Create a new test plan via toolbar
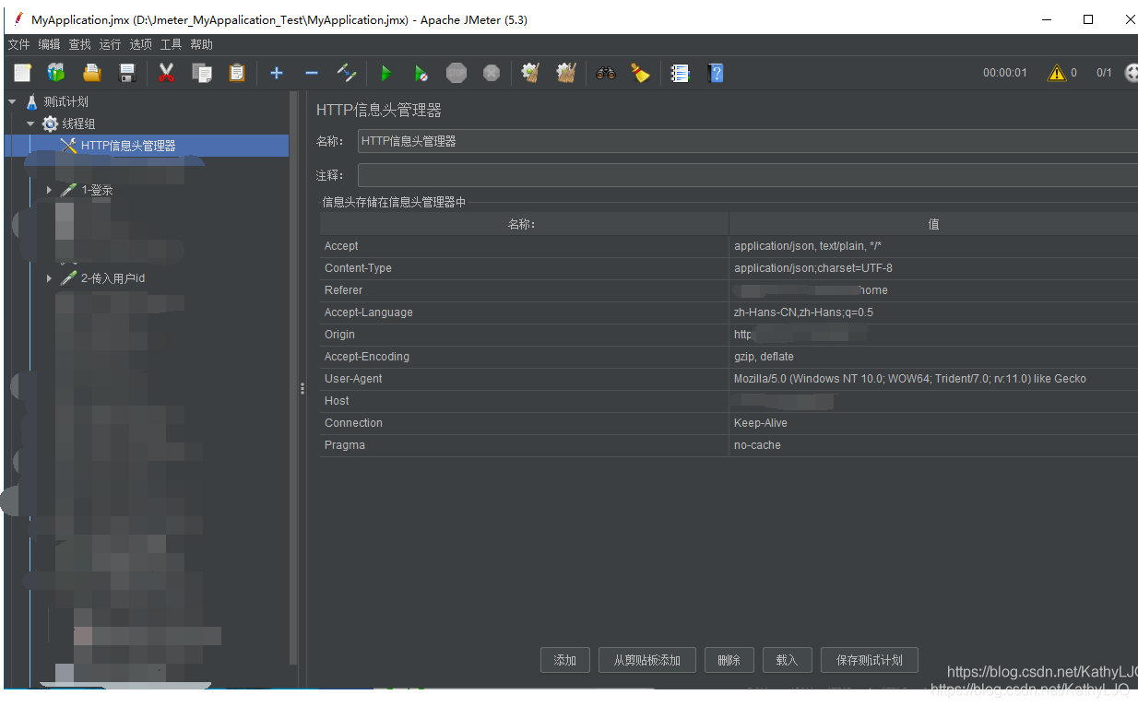Screen dimensions: 1138x707 click(x=22, y=73)
